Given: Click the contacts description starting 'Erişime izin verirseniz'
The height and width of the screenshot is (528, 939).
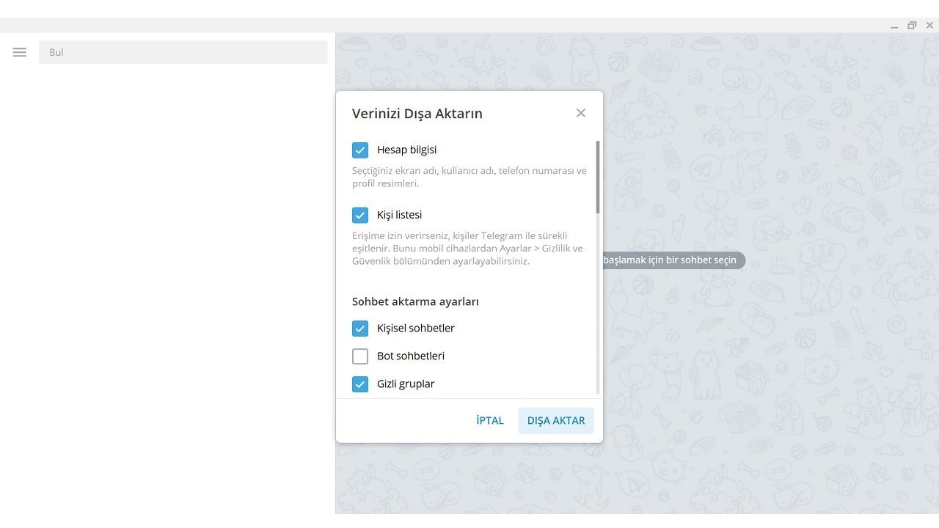Looking at the screenshot, I should click(x=468, y=249).
